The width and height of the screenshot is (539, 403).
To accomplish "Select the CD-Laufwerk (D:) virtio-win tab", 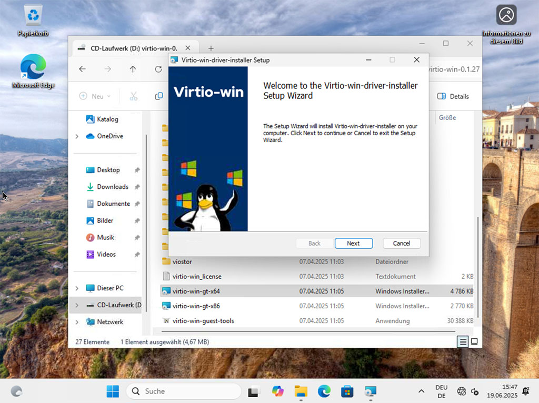I will pyautogui.click(x=134, y=48).
